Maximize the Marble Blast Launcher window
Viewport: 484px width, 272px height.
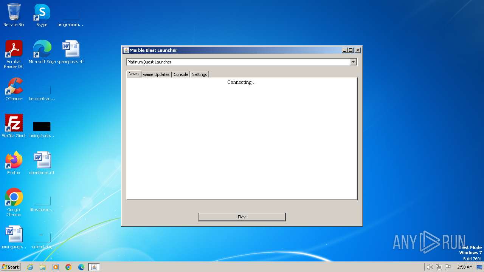pyautogui.click(x=351, y=50)
